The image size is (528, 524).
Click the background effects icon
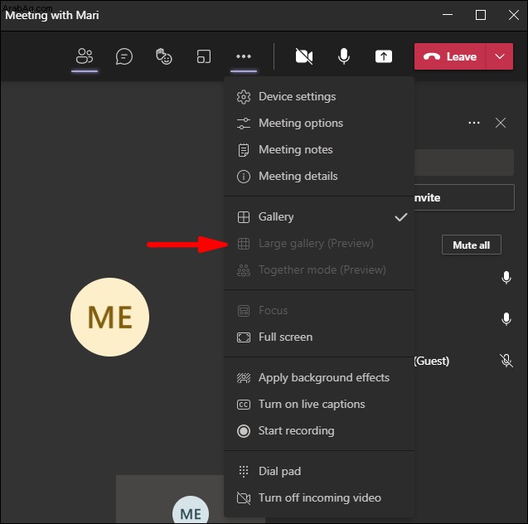coord(244,378)
